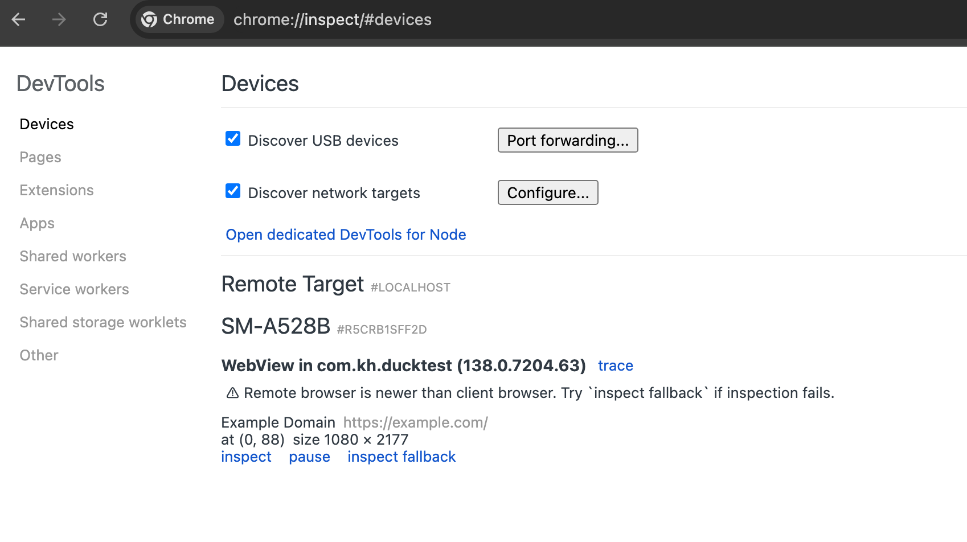The height and width of the screenshot is (542, 967).
Task: Click the Chrome logo site chip
Action: point(178,19)
